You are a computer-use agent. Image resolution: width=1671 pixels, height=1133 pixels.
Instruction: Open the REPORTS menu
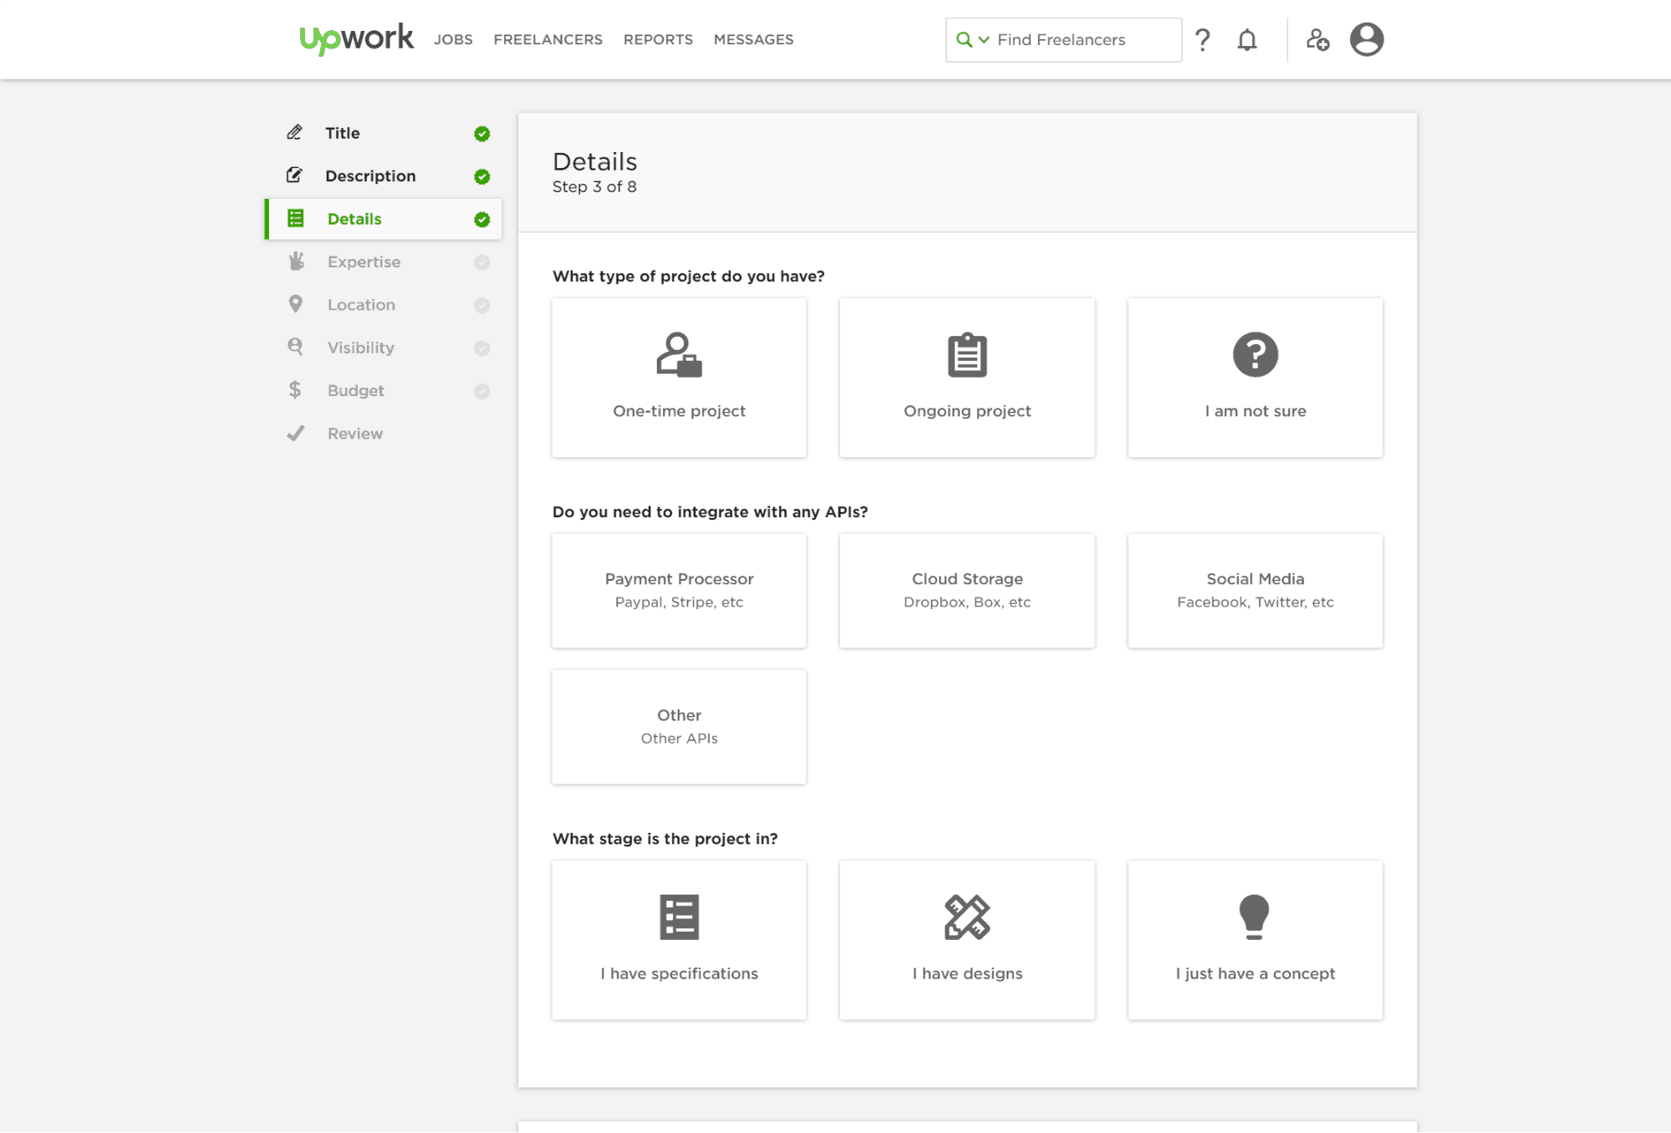click(658, 39)
